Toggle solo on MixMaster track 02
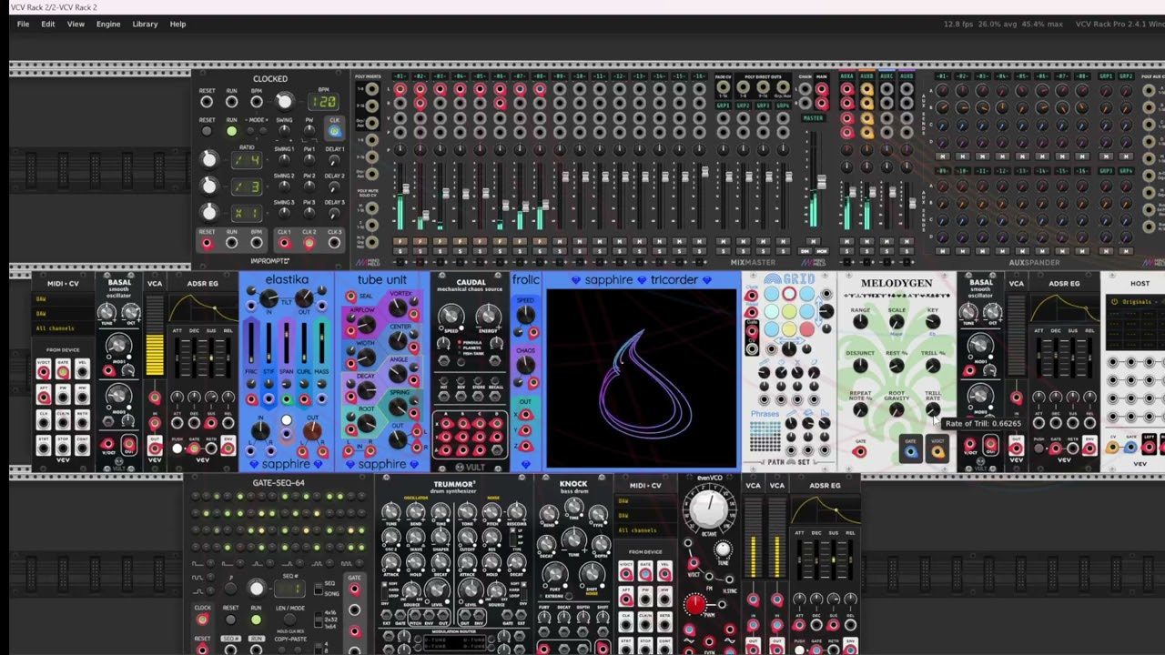Image resolution: width=1165 pixels, height=655 pixels. tap(418, 251)
